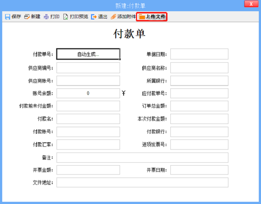
Task: Click the add attachment (添加附件) paperclip icon
Action: (113, 17)
